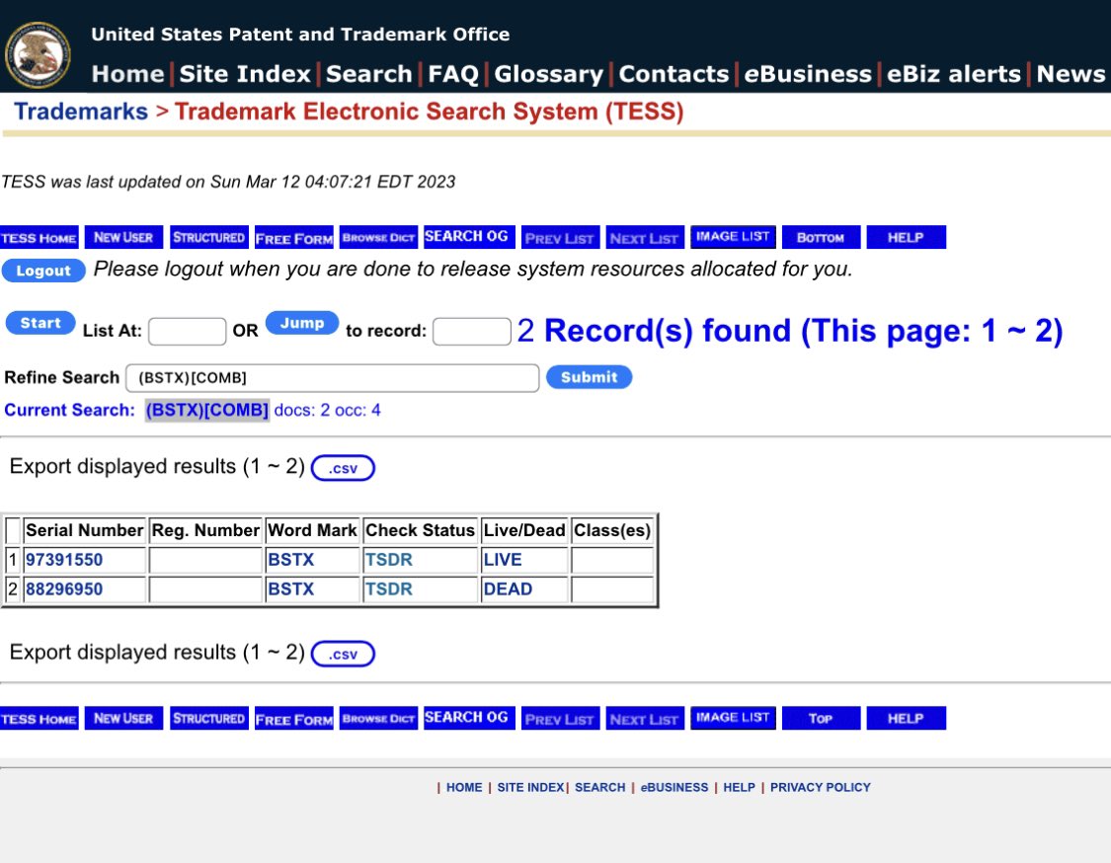Select the Word Mark column header
The image size is (1111, 863).
[312, 530]
